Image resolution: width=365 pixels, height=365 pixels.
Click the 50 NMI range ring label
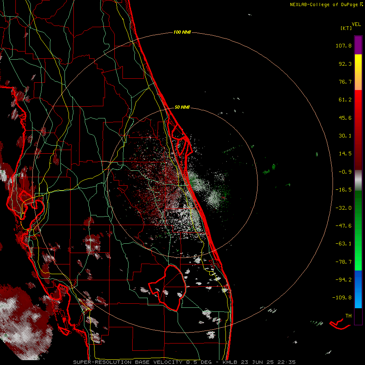tap(182, 107)
